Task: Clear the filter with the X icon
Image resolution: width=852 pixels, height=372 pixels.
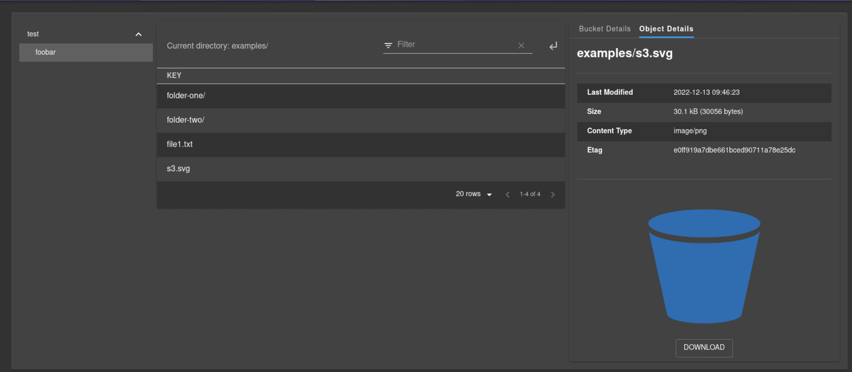Action: tap(521, 46)
